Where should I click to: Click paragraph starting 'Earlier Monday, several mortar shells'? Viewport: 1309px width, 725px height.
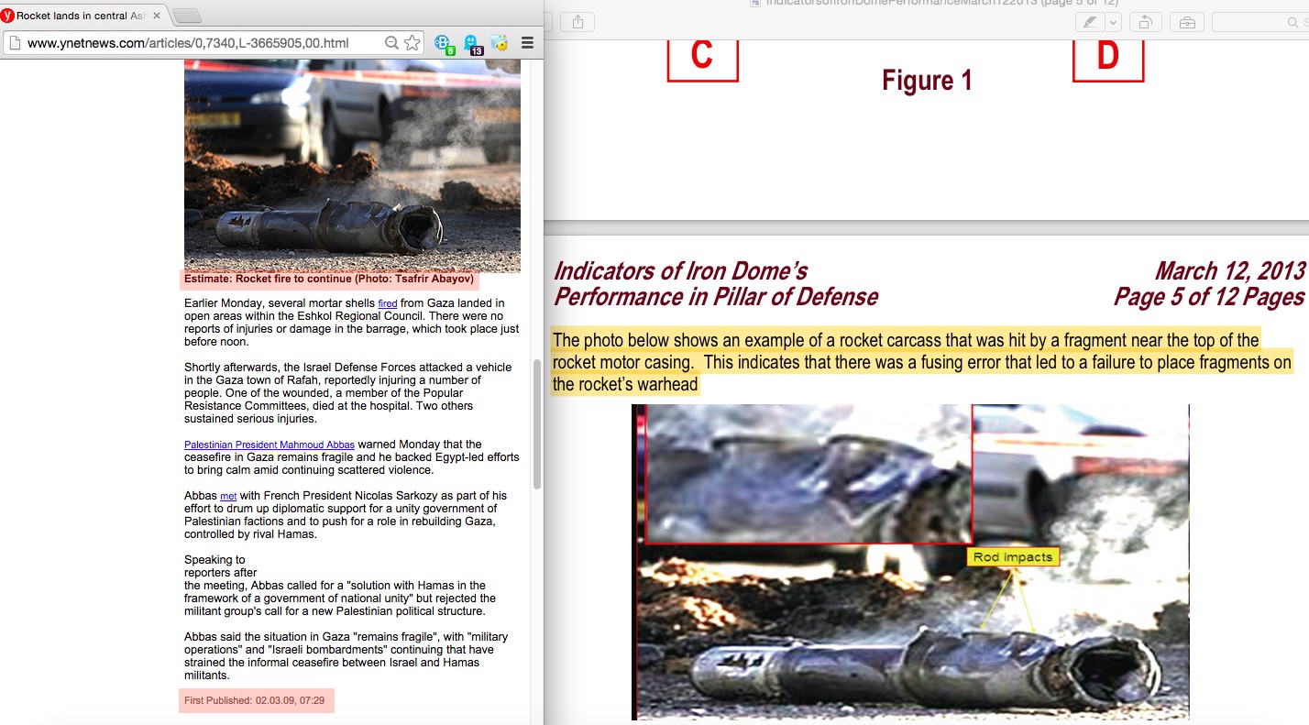pos(352,323)
